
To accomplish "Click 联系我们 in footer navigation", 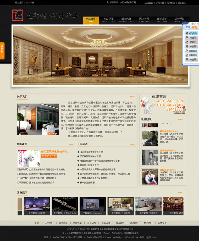I will coord(148,223).
